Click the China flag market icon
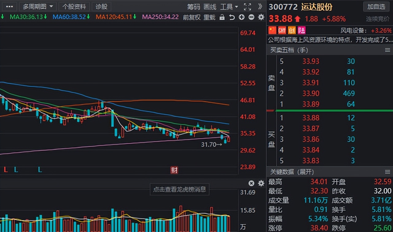Viewport: 393px width, 232px height. (272, 30)
